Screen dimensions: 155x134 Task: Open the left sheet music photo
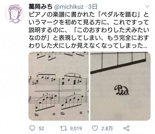58,86
